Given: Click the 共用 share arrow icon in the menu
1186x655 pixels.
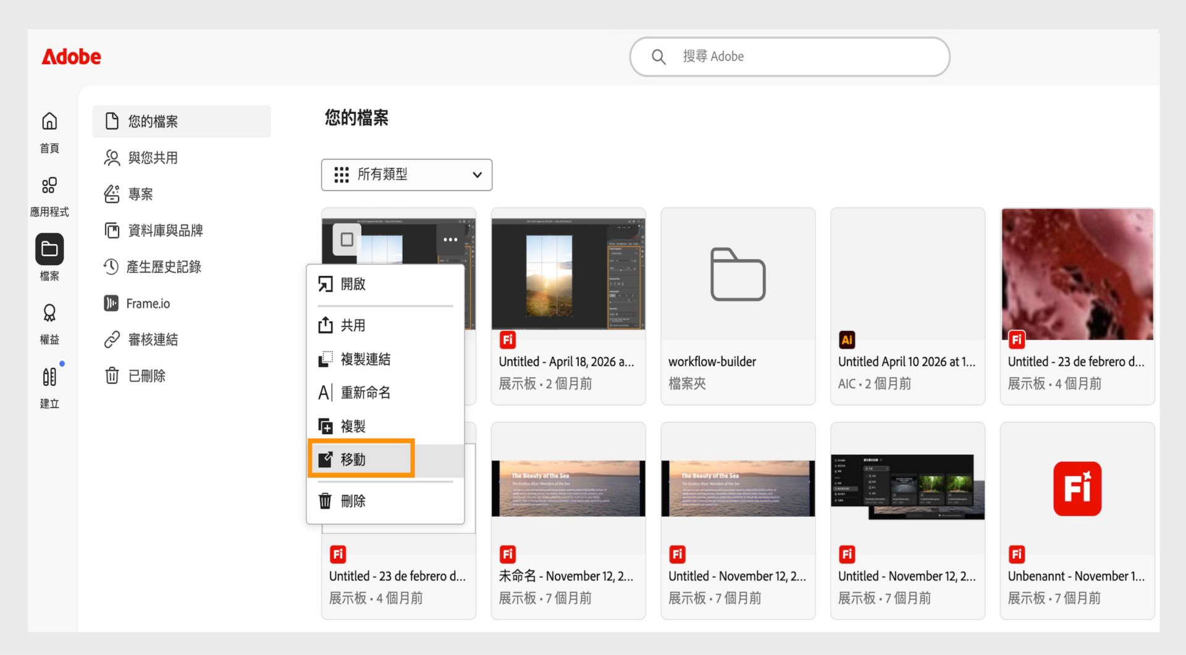Looking at the screenshot, I should pos(325,325).
